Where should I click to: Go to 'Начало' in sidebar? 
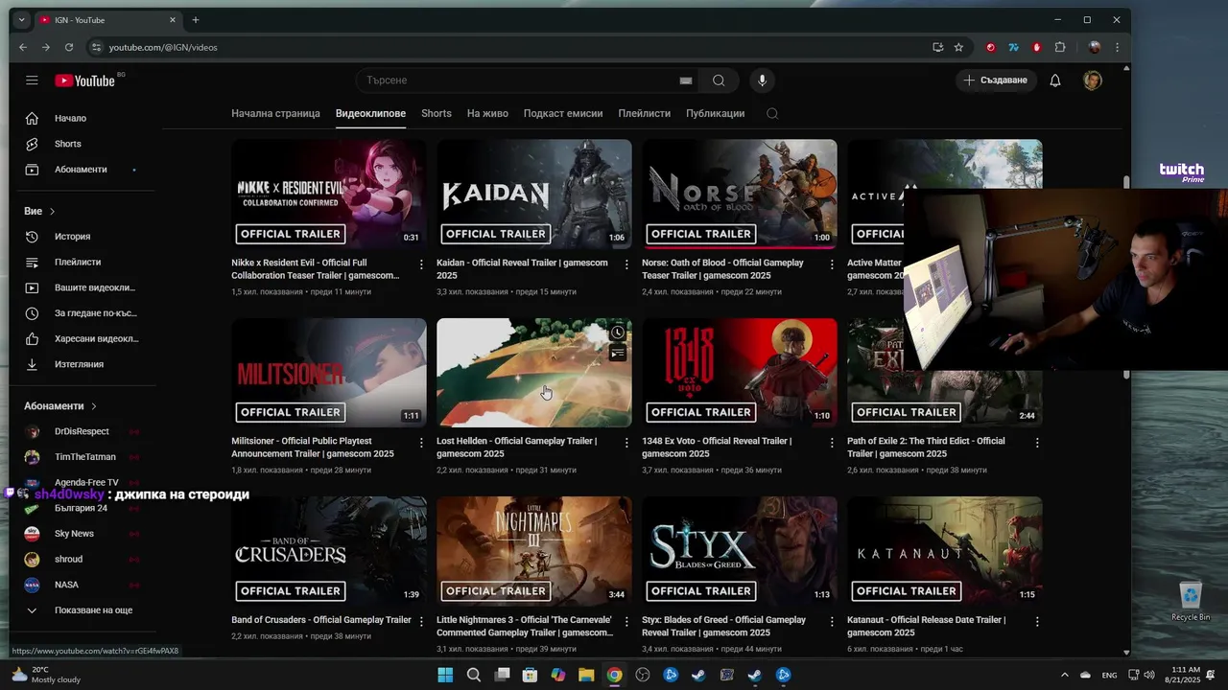tap(82, 119)
